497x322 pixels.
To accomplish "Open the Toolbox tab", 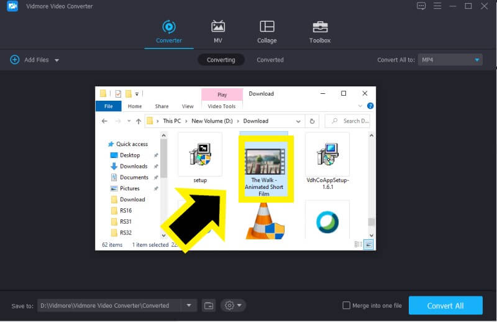I will pos(320,32).
